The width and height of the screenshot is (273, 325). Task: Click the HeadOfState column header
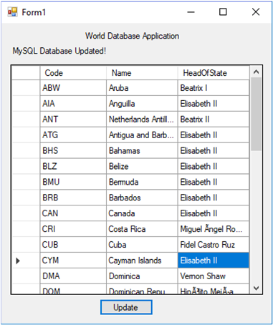pos(214,73)
